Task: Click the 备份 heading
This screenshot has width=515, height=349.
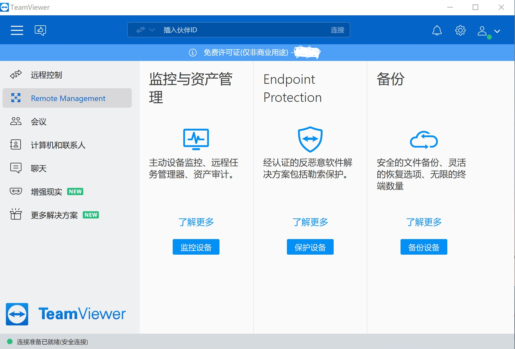Action: [390, 79]
